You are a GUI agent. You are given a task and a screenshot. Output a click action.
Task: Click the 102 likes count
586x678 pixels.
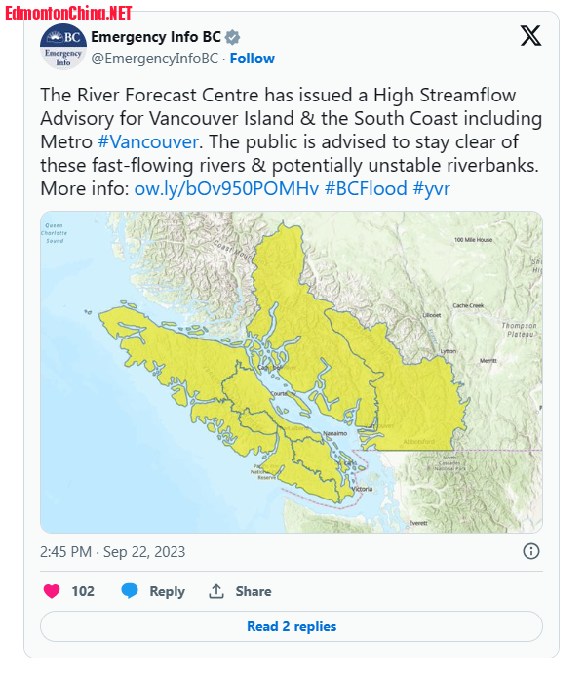83,591
